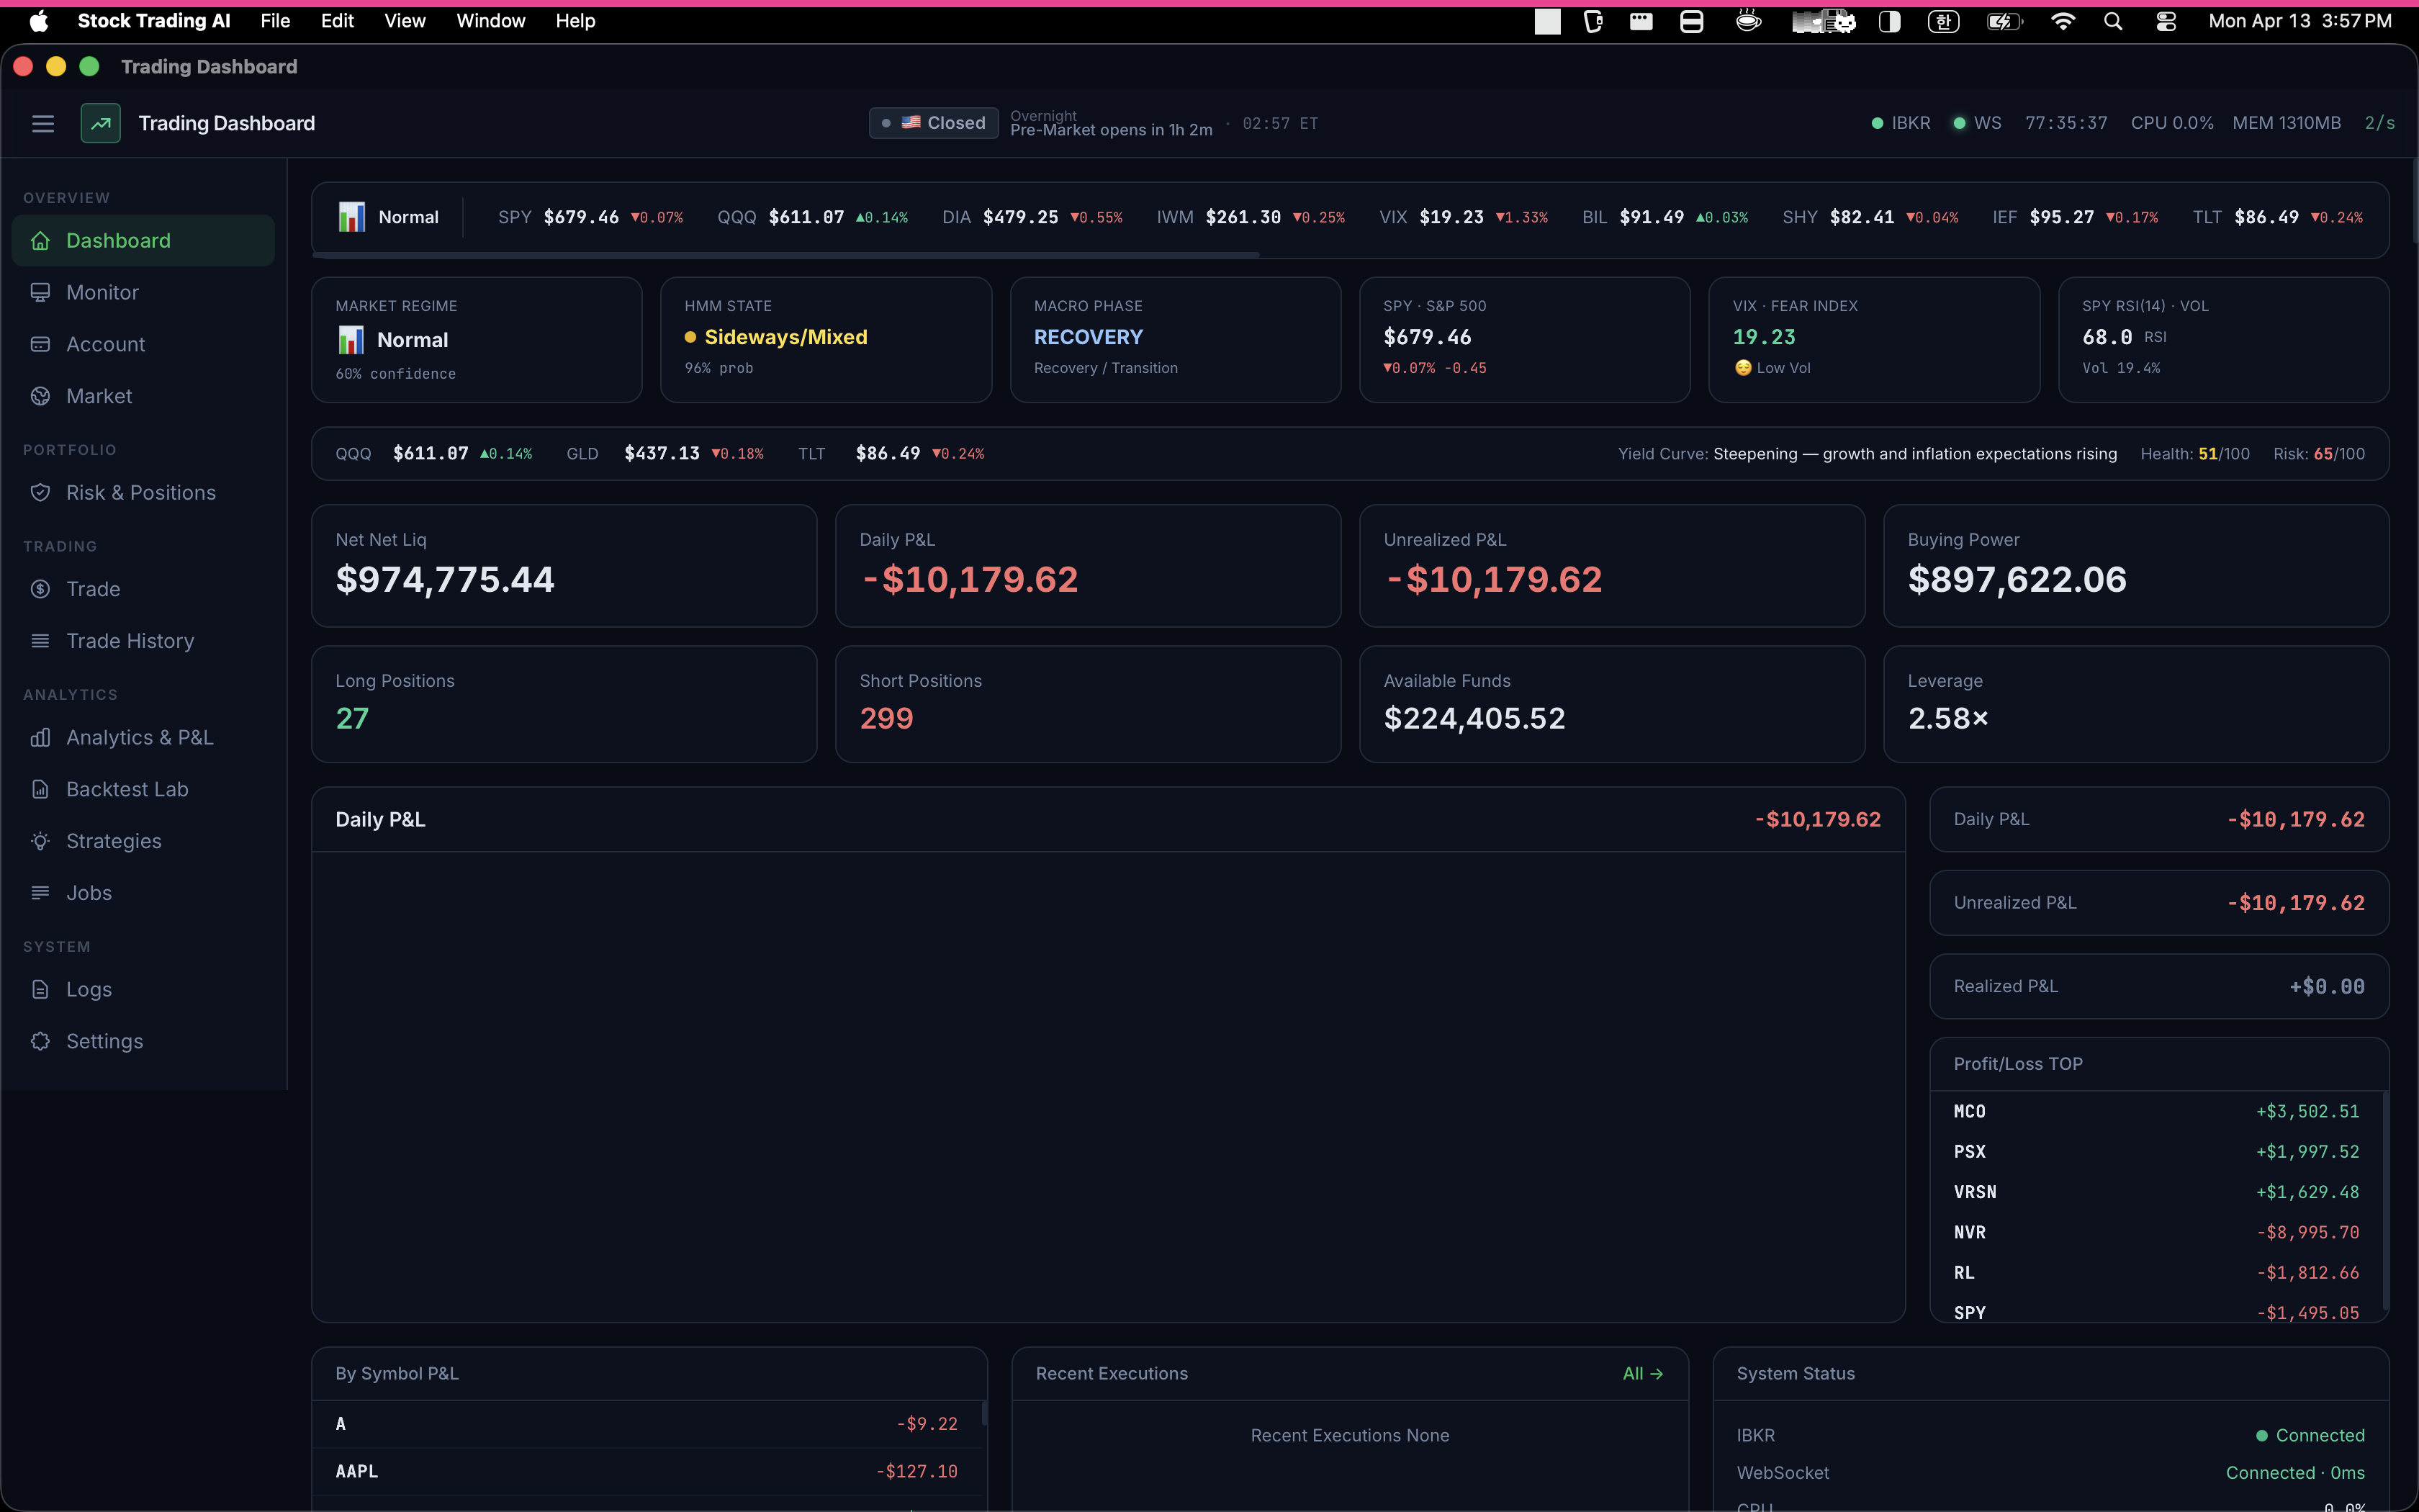Click the Analytics & P&L bar-chart icon
The image size is (2419, 1512).
(41, 737)
